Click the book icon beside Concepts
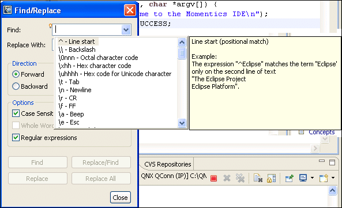This screenshot has height=208, width=342. 301,132
